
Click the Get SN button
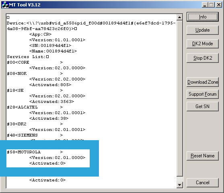[202, 107]
